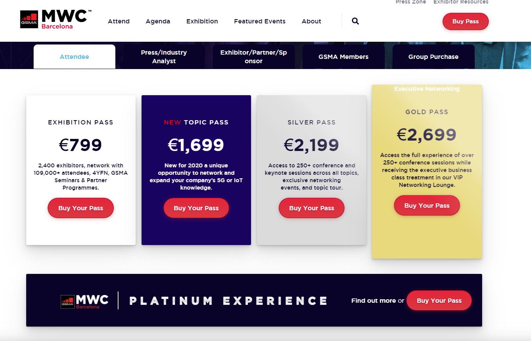
Task: Click the MWC logo in Platinum banner
Action: [85, 301]
